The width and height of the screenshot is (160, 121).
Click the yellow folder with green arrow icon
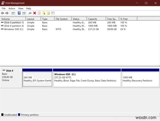click(x=44, y=13)
